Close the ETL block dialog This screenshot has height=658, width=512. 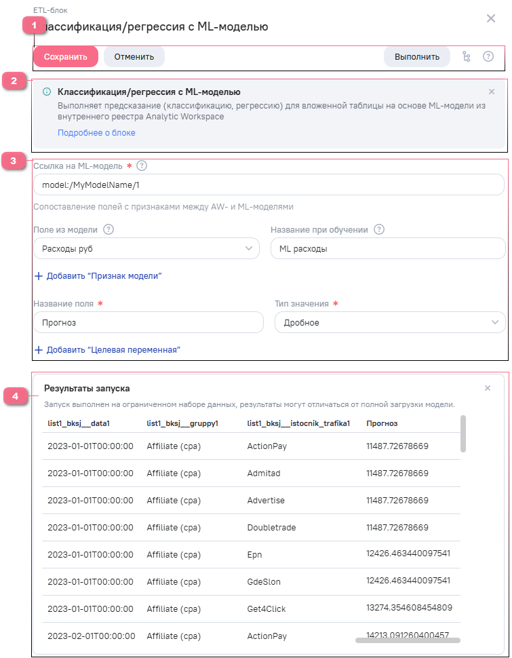click(x=491, y=18)
